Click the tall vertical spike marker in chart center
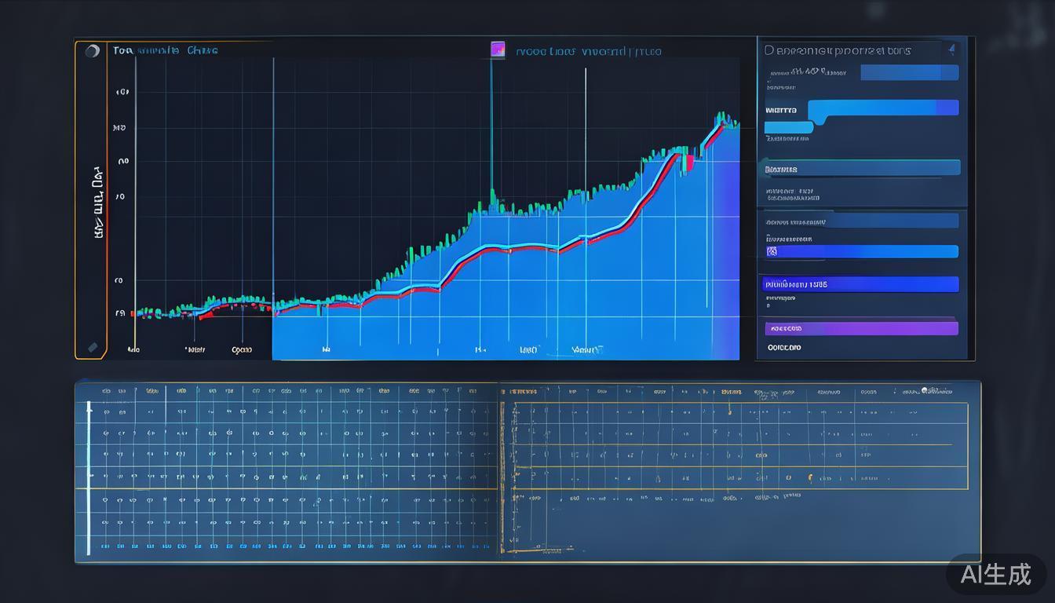The height and width of the screenshot is (603, 1055). (492, 133)
